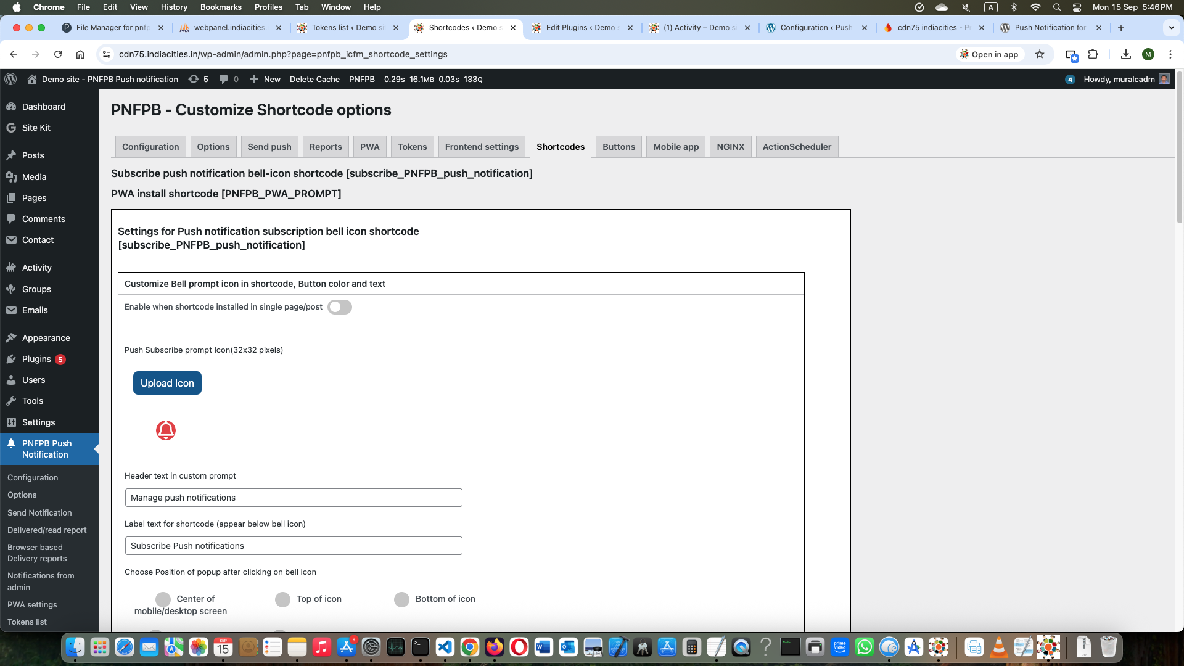Click the browser reload icon
This screenshot has height=666, width=1184.
tap(58, 54)
